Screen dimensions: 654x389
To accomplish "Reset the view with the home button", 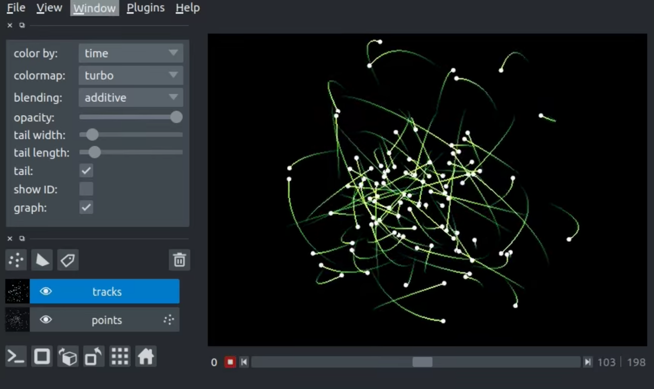I will [x=145, y=356].
